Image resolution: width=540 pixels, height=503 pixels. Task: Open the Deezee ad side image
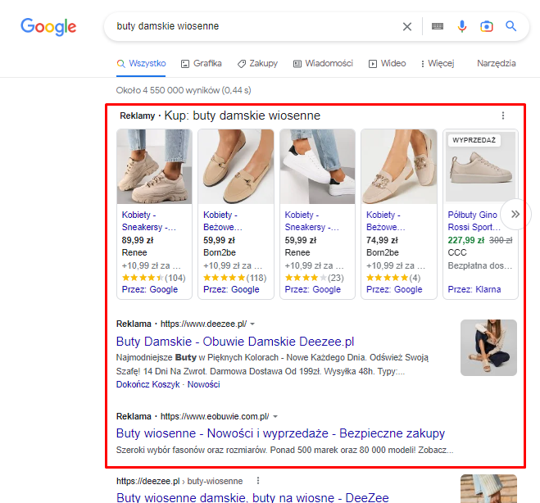pos(488,347)
